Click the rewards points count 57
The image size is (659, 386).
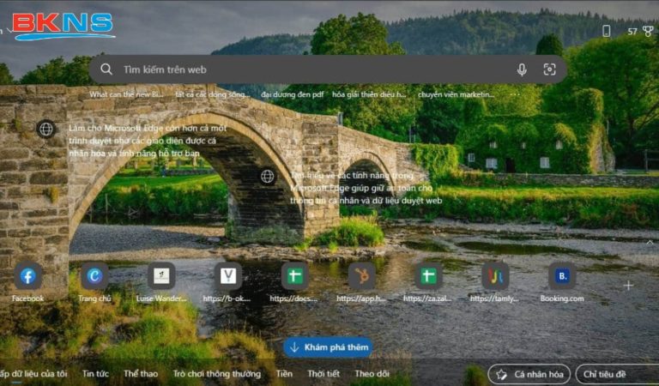point(632,32)
